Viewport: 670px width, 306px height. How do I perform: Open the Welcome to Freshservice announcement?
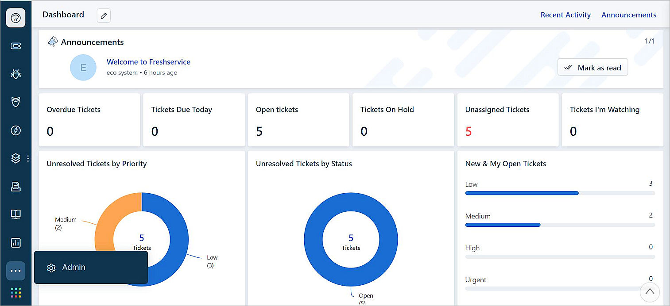[148, 62]
